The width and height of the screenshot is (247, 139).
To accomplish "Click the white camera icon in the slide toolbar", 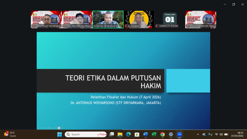I will coord(59,128).
